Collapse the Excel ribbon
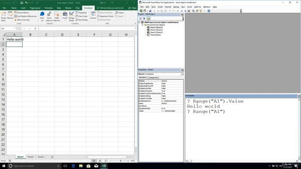Viewport: 301px width, 169px height. tap(135, 23)
